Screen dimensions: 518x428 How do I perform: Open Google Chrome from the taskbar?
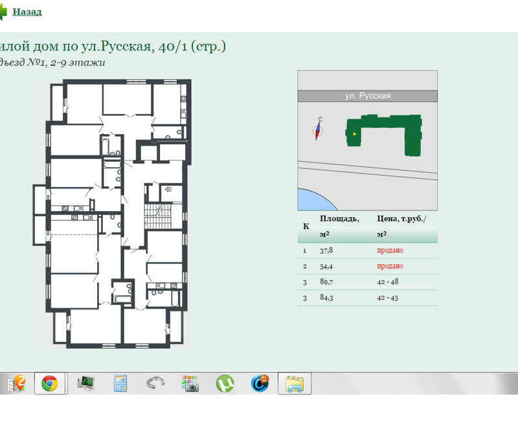(49, 384)
